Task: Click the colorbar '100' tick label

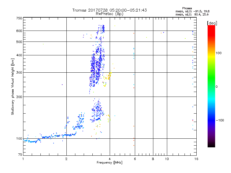Action: pos(219,53)
